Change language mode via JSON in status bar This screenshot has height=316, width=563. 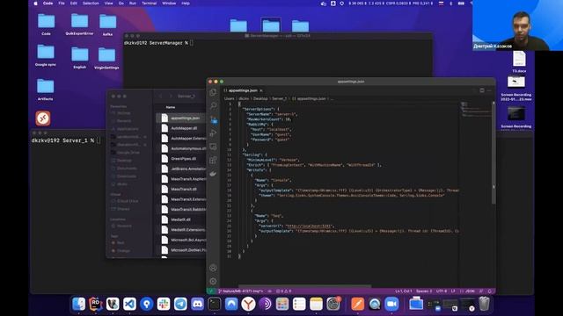pyautogui.click(x=470, y=291)
